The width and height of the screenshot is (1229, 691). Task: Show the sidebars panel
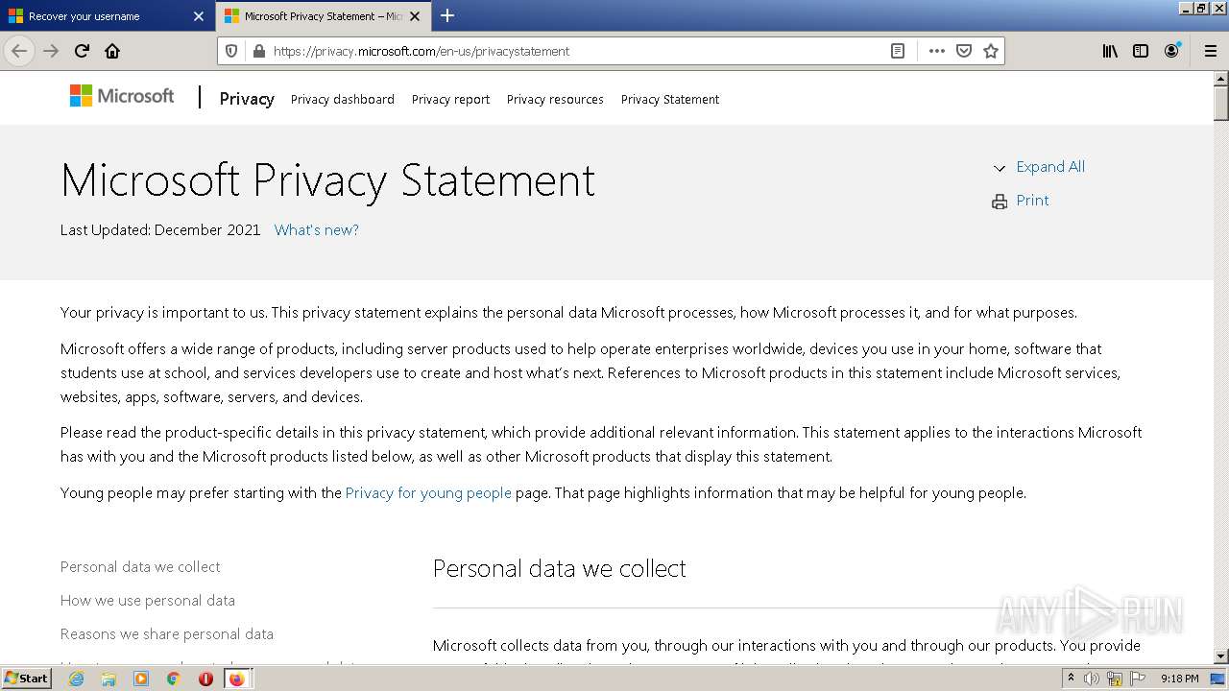[x=1141, y=51]
